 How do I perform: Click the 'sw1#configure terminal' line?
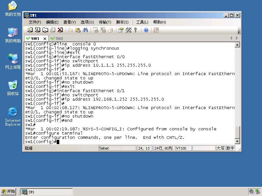(x=54, y=133)
